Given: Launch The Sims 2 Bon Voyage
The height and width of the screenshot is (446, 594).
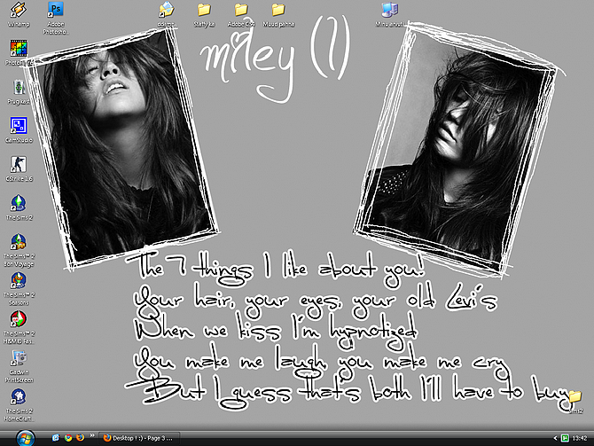Looking at the screenshot, I should click(19, 250).
